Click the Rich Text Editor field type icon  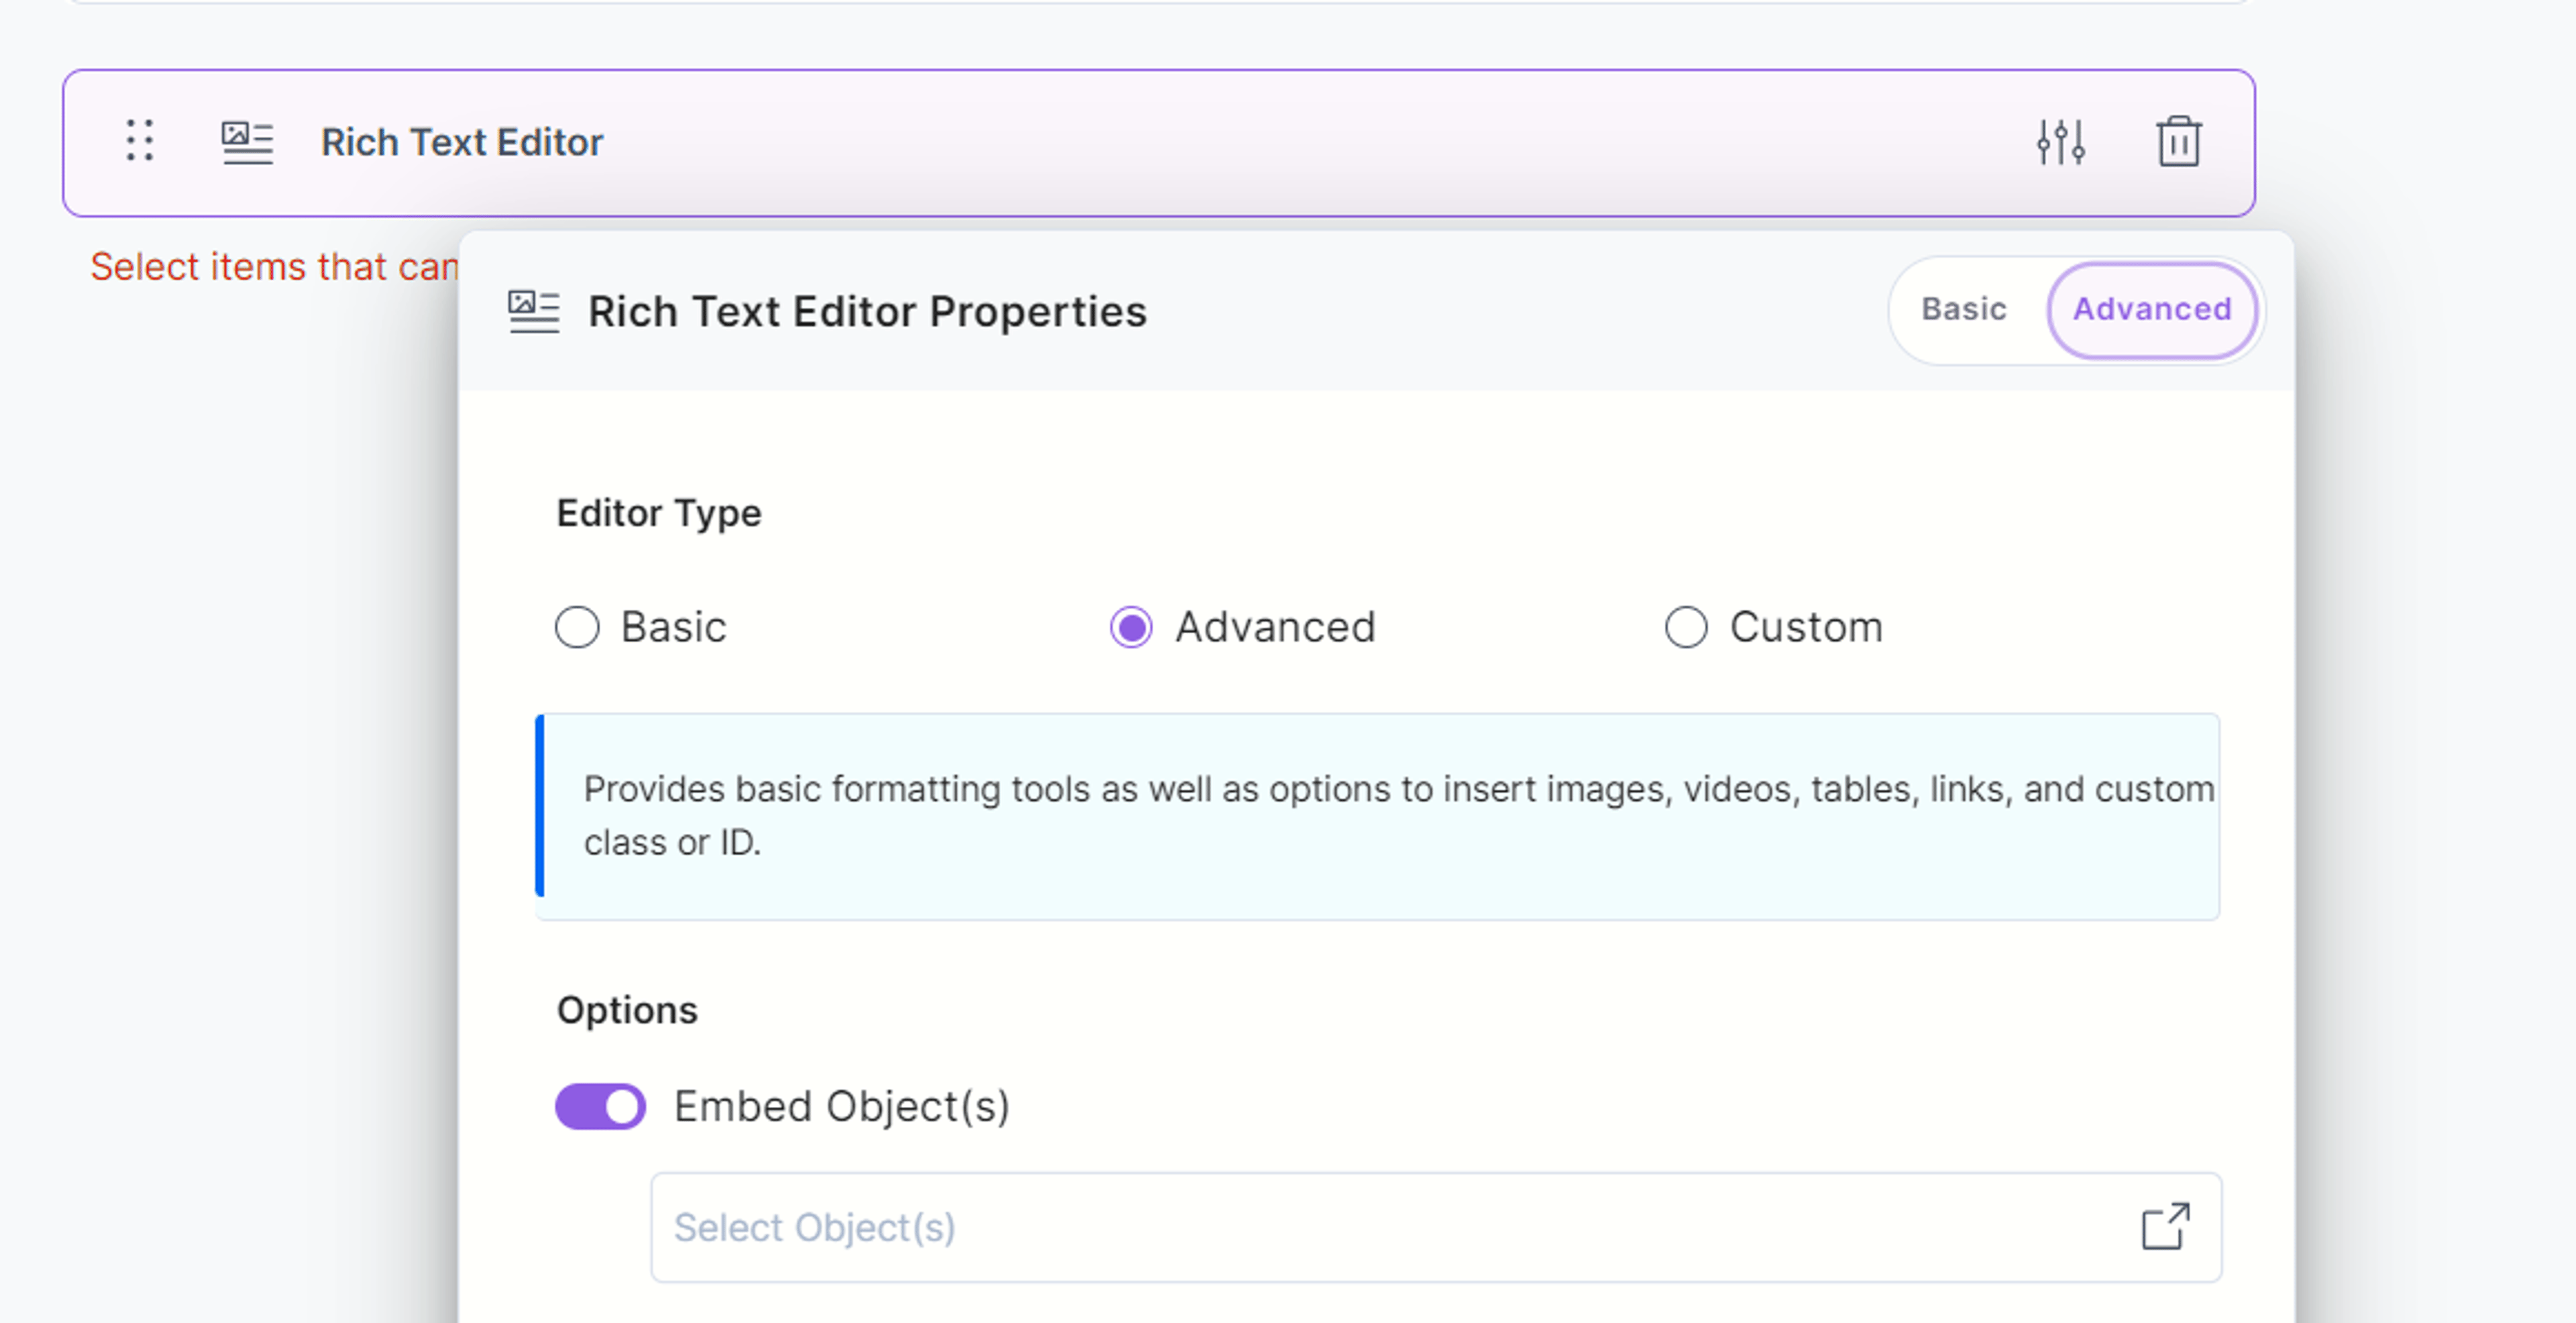coord(247,142)
